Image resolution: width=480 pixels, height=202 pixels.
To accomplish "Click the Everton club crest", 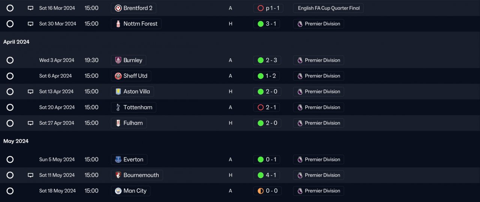I will (x=118, y=160).
